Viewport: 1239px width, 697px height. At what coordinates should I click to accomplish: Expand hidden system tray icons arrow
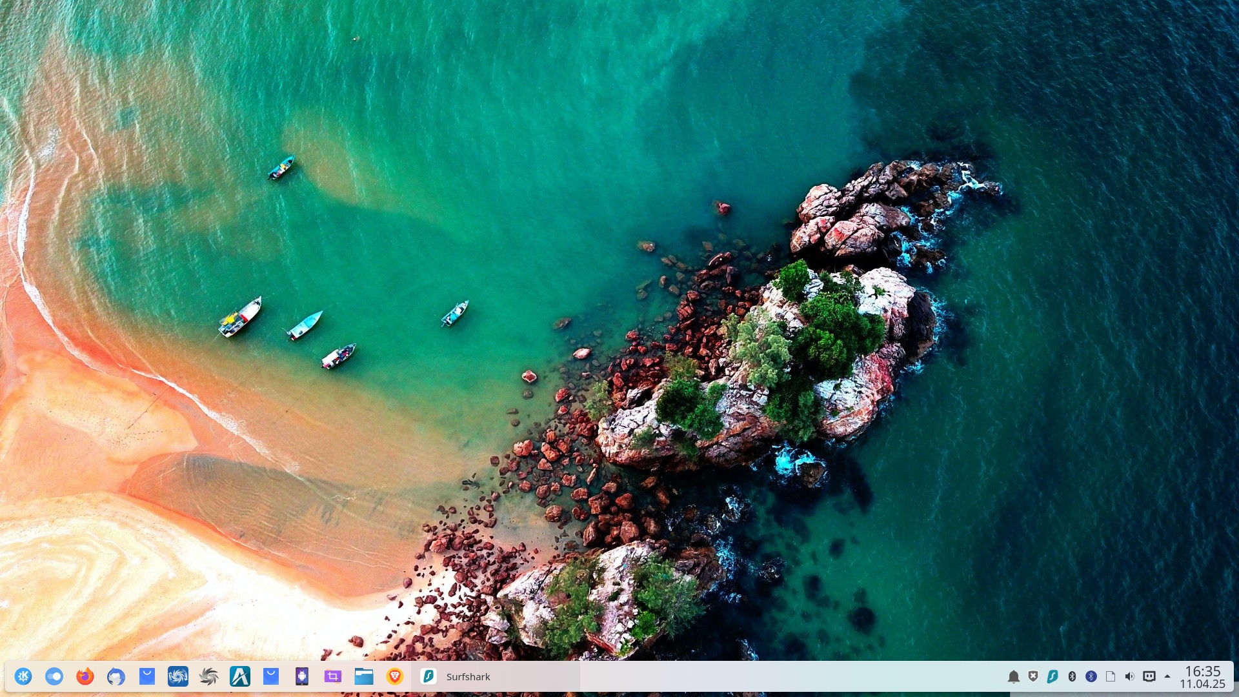[1167, 676]
